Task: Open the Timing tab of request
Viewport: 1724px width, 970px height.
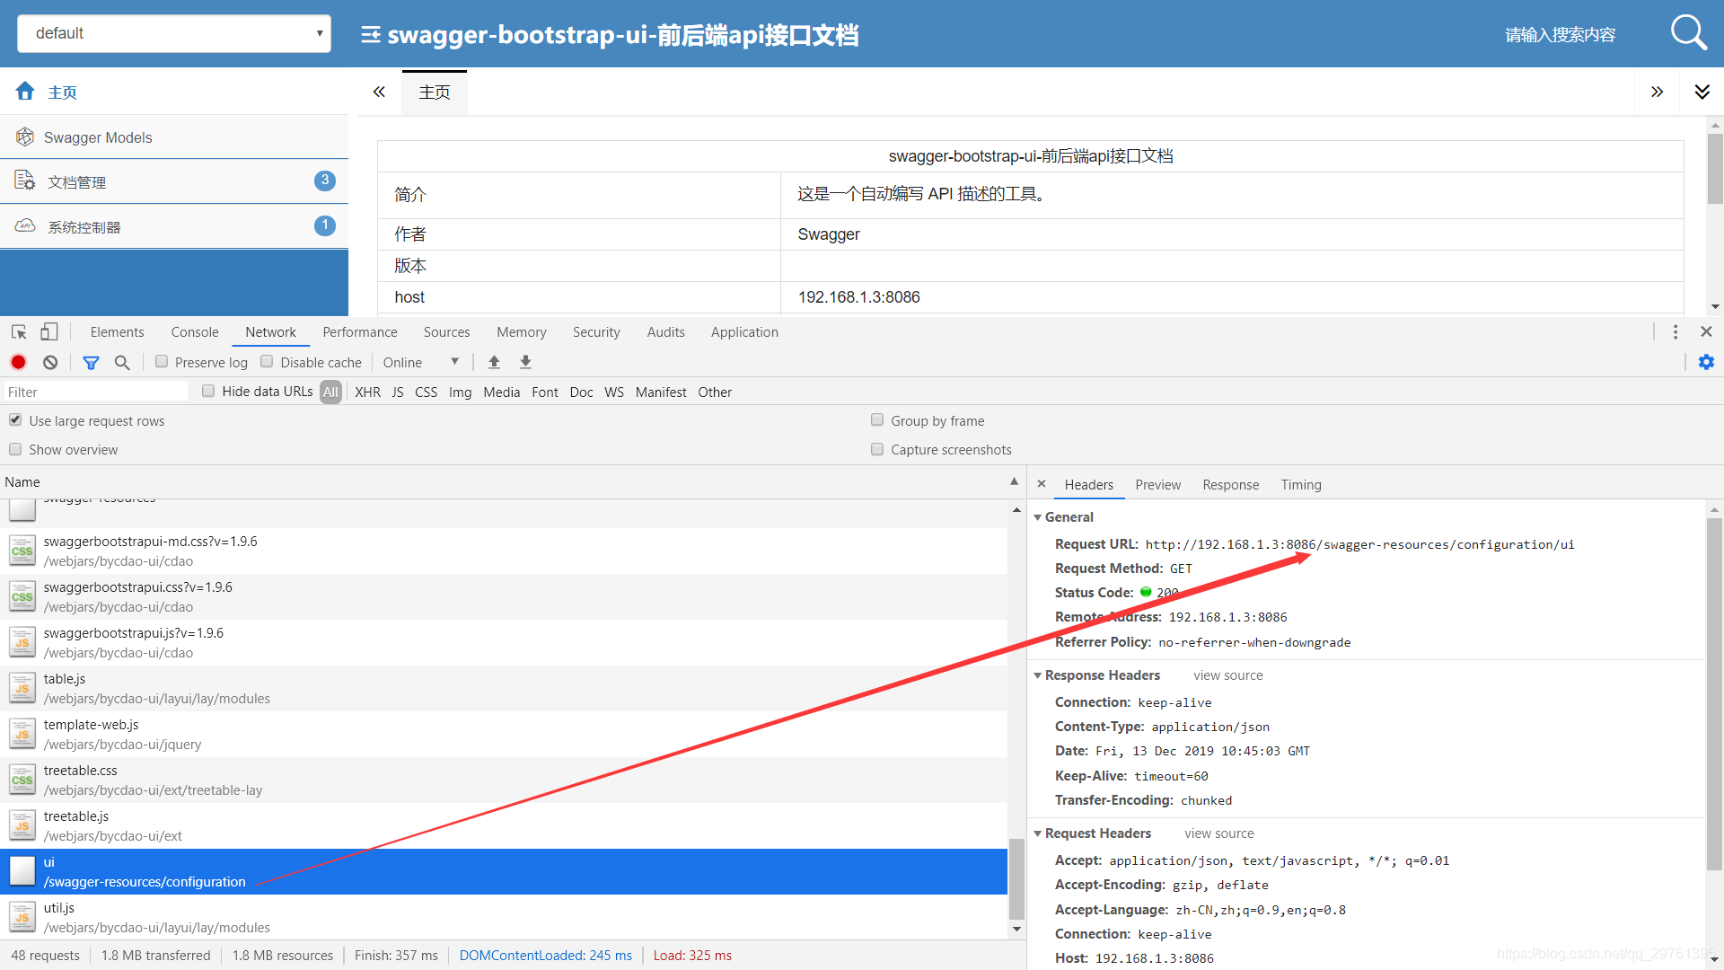Action: click(x=1301, y=485)
